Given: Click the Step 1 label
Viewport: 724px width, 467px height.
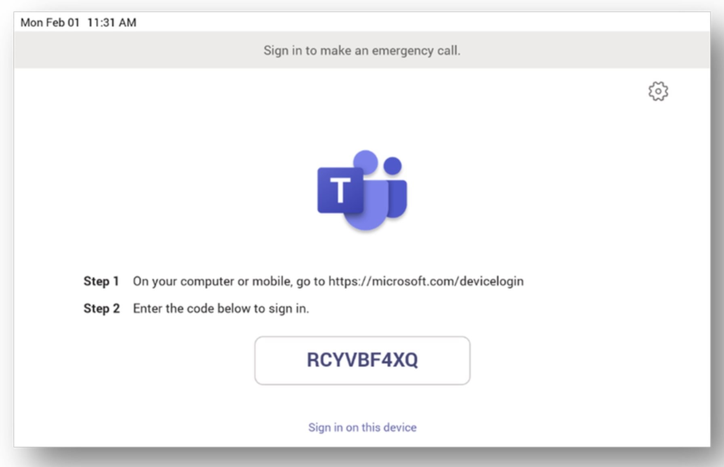Looking at the screenshot, I should [x=101, y=281].
